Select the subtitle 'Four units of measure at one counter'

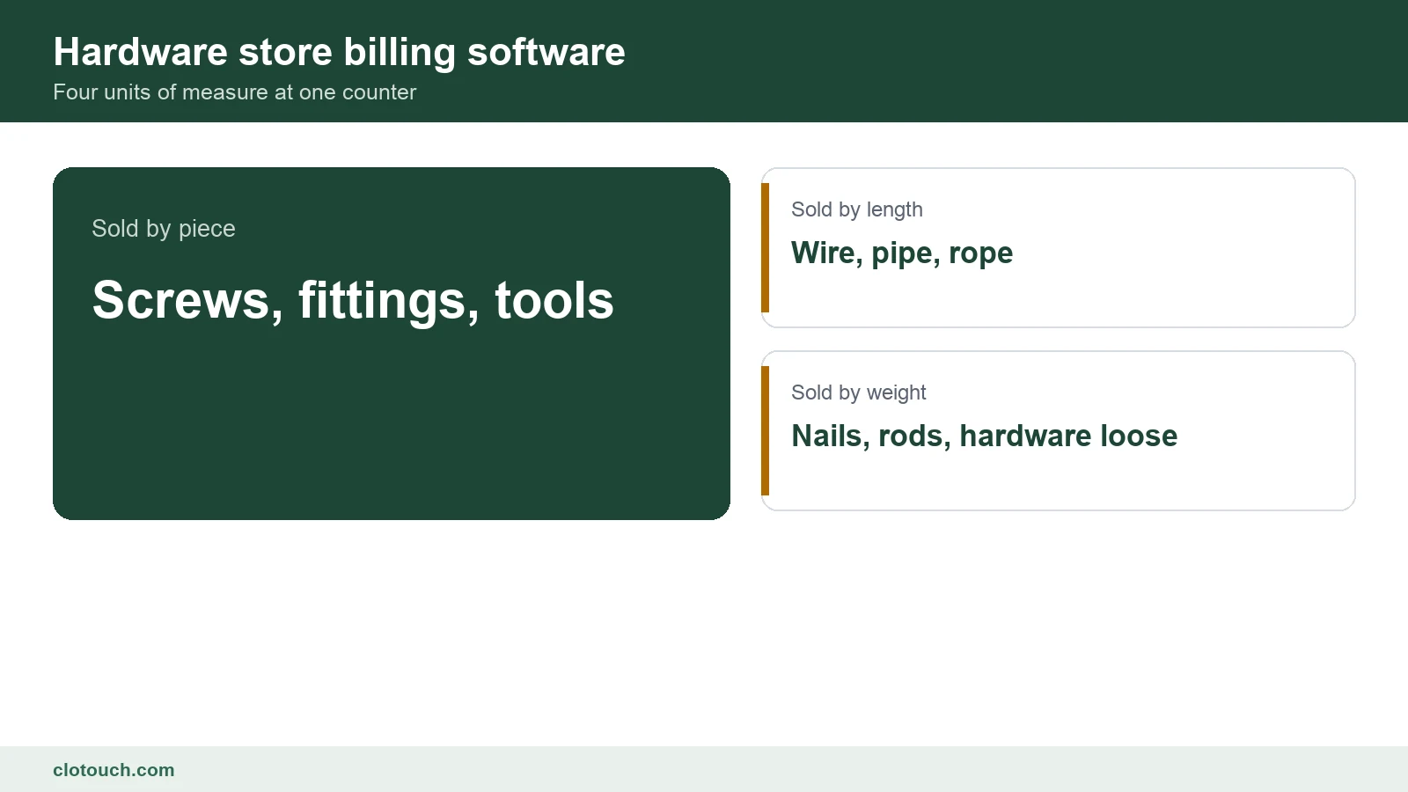coord(234,92)
